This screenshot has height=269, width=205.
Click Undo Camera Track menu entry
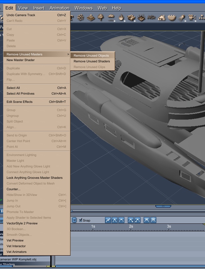pos(21,15)
